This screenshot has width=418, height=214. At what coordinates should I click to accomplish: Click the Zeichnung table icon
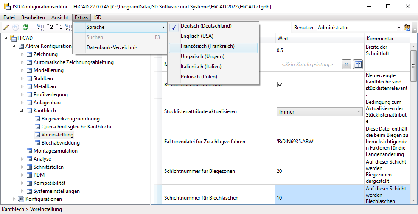coord(29,54)
